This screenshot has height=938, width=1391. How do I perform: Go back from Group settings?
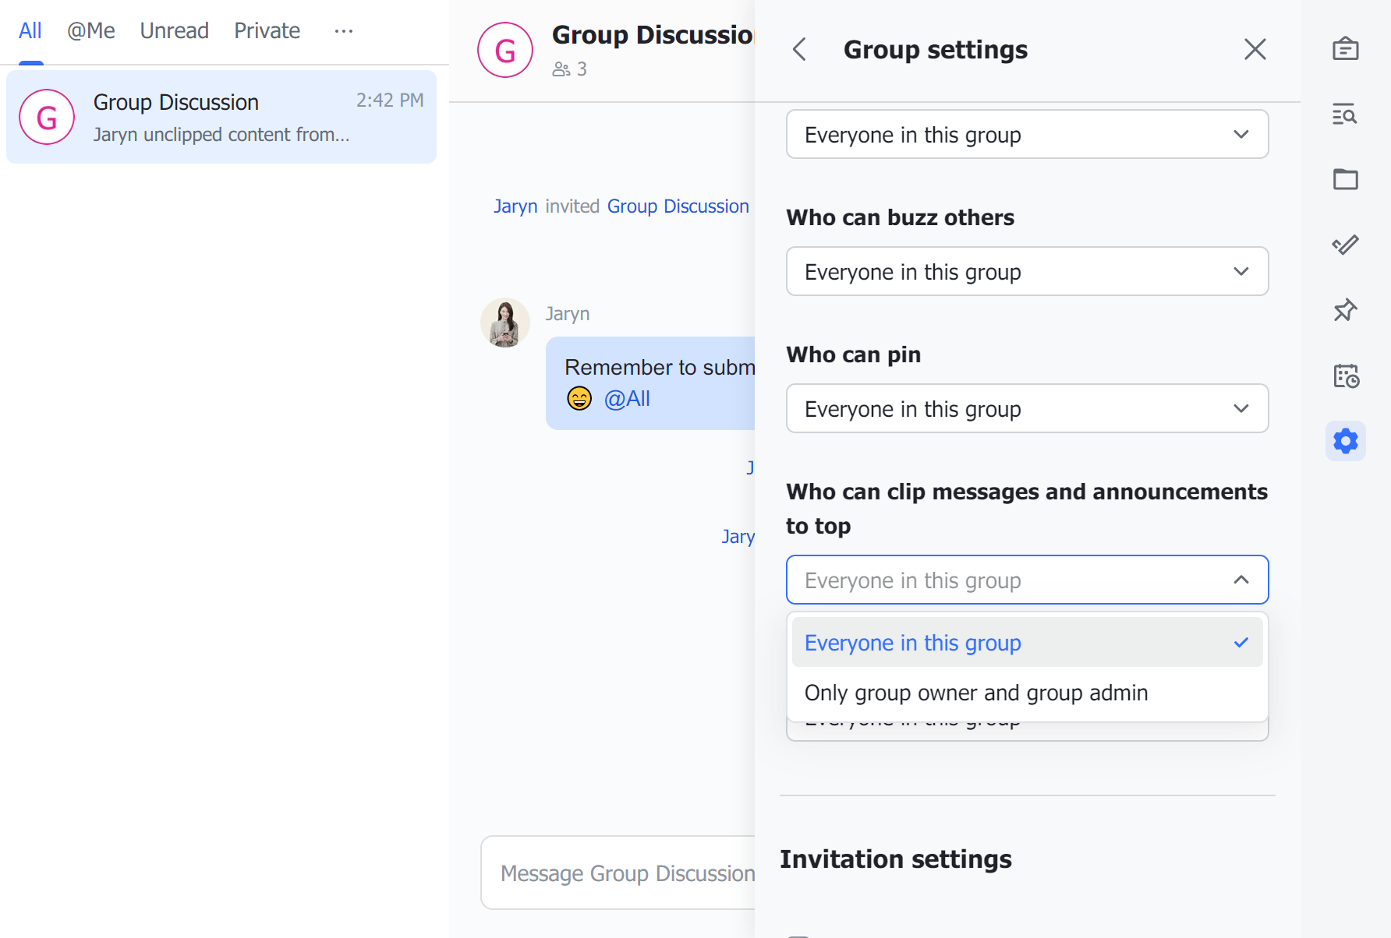point(799,48)
